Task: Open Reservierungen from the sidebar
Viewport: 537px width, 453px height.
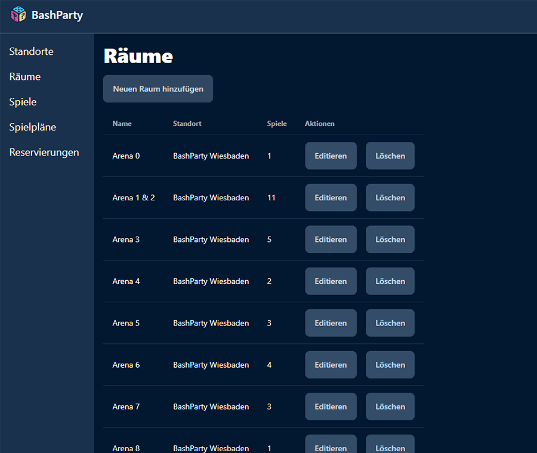Action: click(x=44, y=152)
